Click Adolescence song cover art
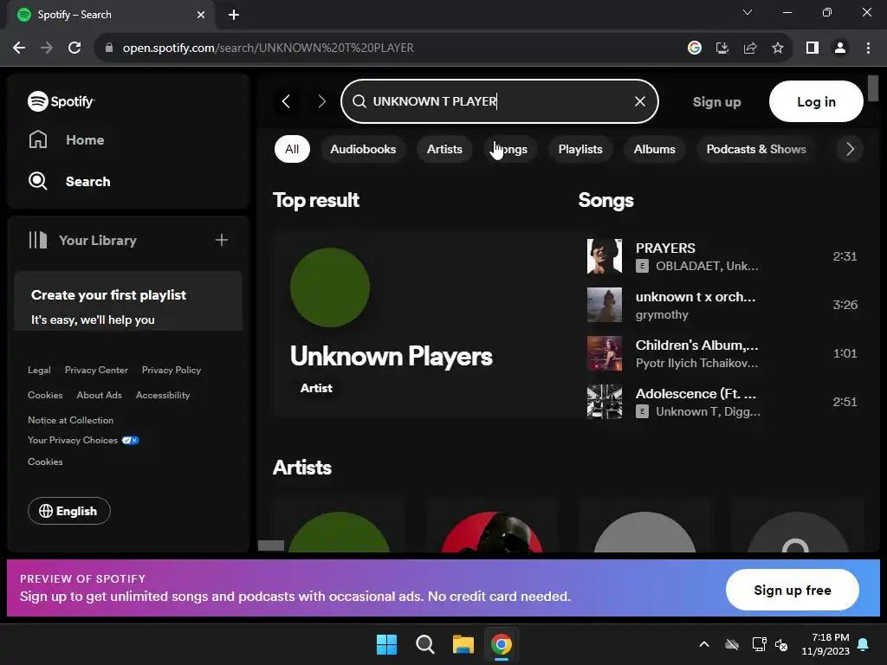This screenshot has height=665, width=887. coord(604,402)
